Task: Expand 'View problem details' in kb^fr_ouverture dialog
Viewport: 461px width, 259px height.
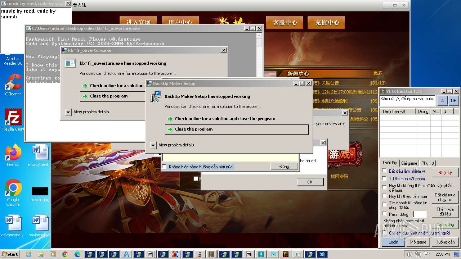Action: [x=68, y=112]
